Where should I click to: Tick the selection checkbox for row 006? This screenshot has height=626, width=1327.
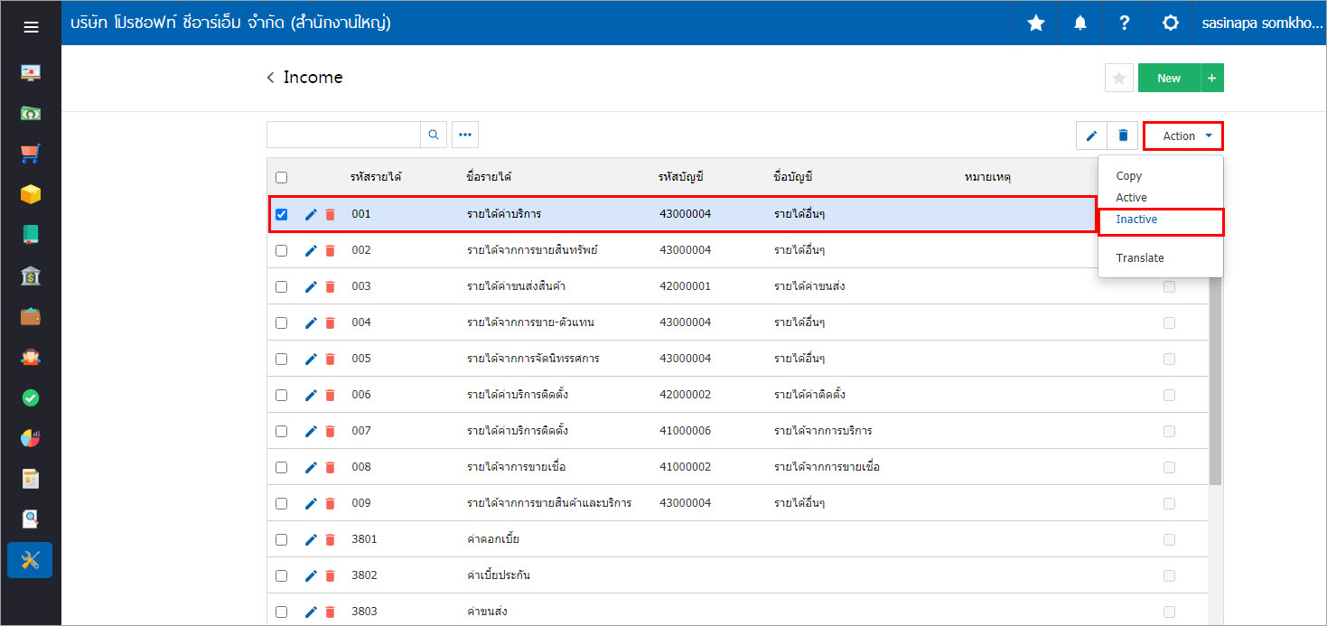[281, 395]
